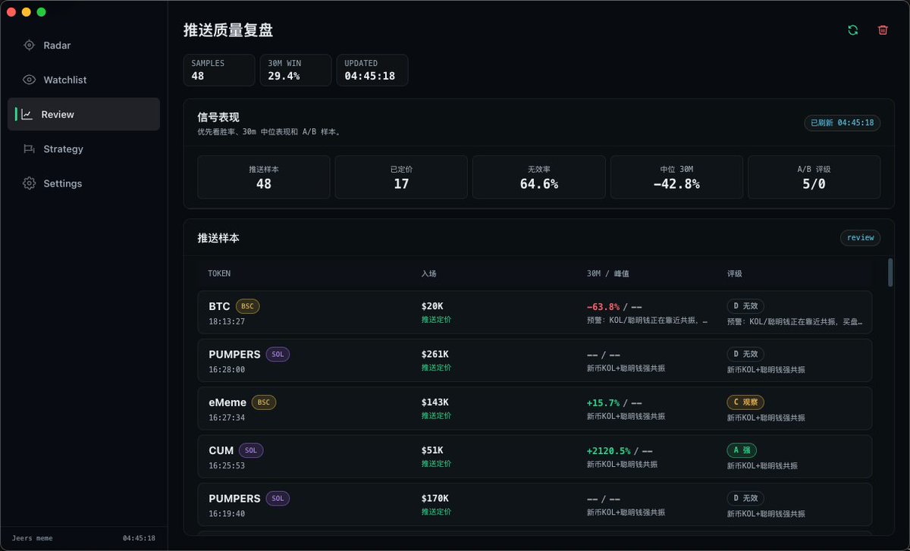Screen dimensions: 910x551
Task: Click the Watchlist eye icon
Action: click(x=29, y=80)
